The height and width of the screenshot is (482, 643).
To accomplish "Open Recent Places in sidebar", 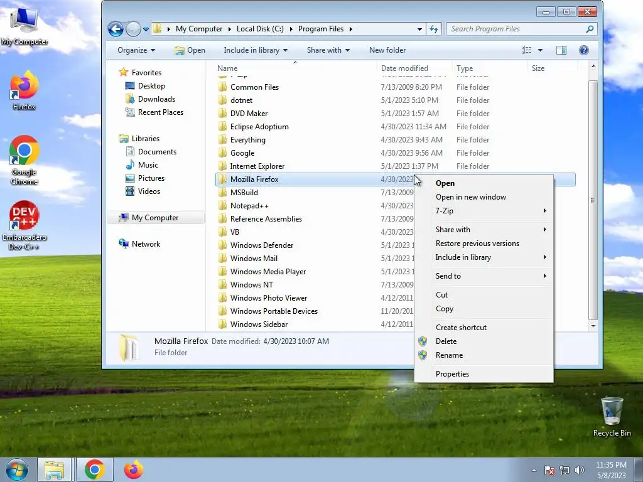I will pyautogui.click(x=154, y=112).
